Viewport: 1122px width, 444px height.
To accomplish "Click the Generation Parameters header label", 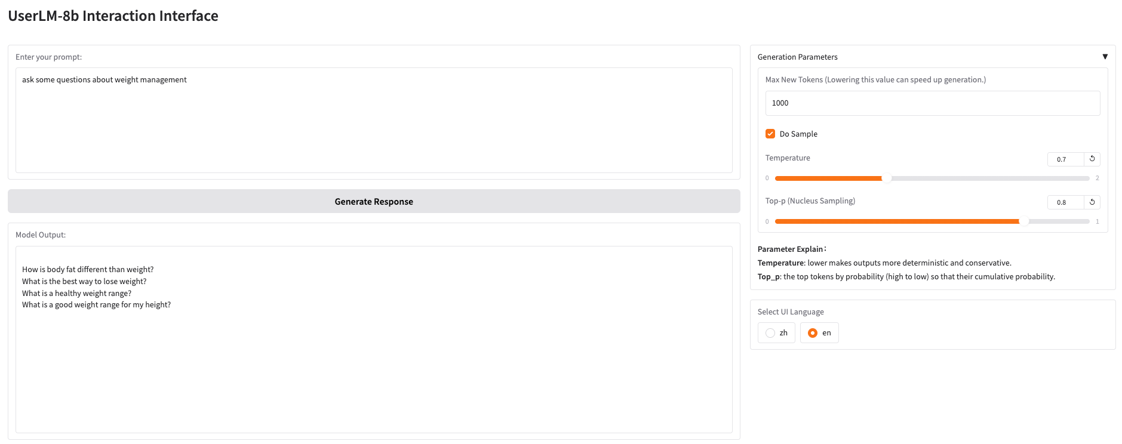I will point(797,57).
